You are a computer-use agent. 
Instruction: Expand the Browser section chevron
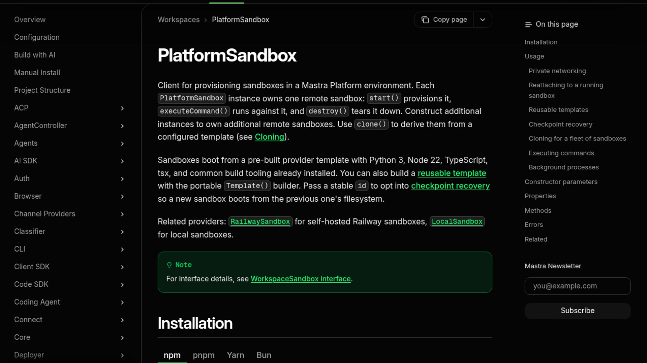122,197
